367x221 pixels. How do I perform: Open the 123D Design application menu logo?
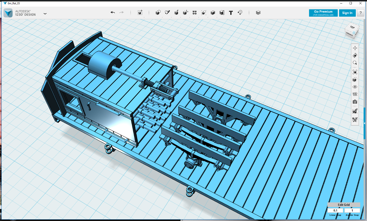click(x=8, y=13)
